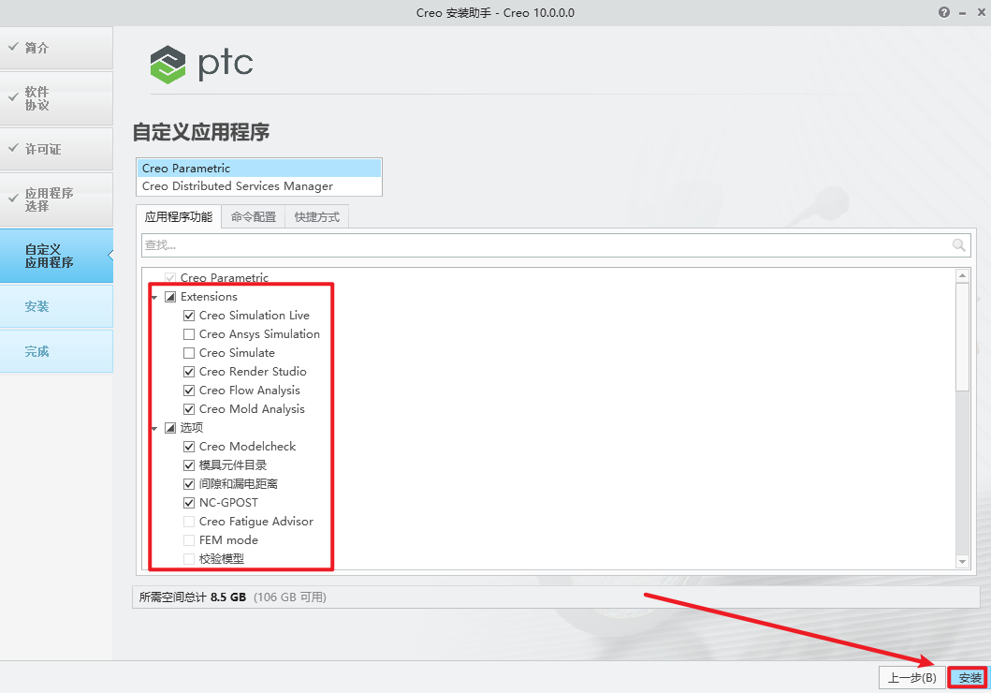
Task: Click the checkmark beside 许可证 step
Action: (x=13, y=148)
